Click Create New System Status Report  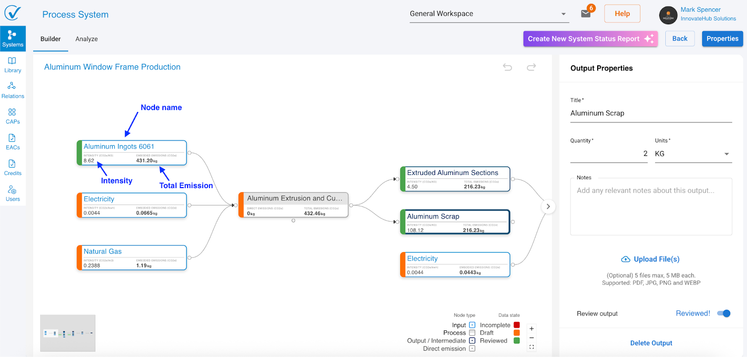click(590, 39)
